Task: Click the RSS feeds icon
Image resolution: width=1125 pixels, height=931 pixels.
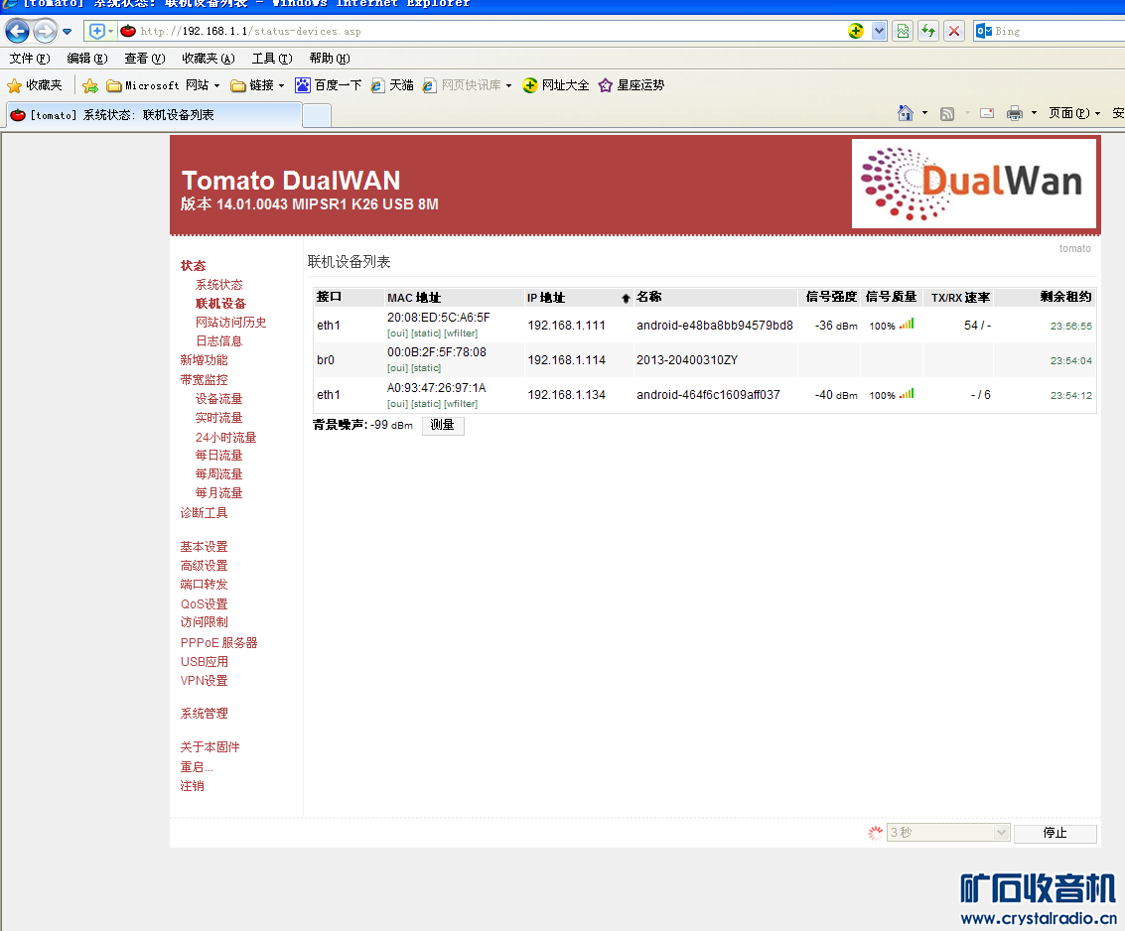Action: coord(947,113)
